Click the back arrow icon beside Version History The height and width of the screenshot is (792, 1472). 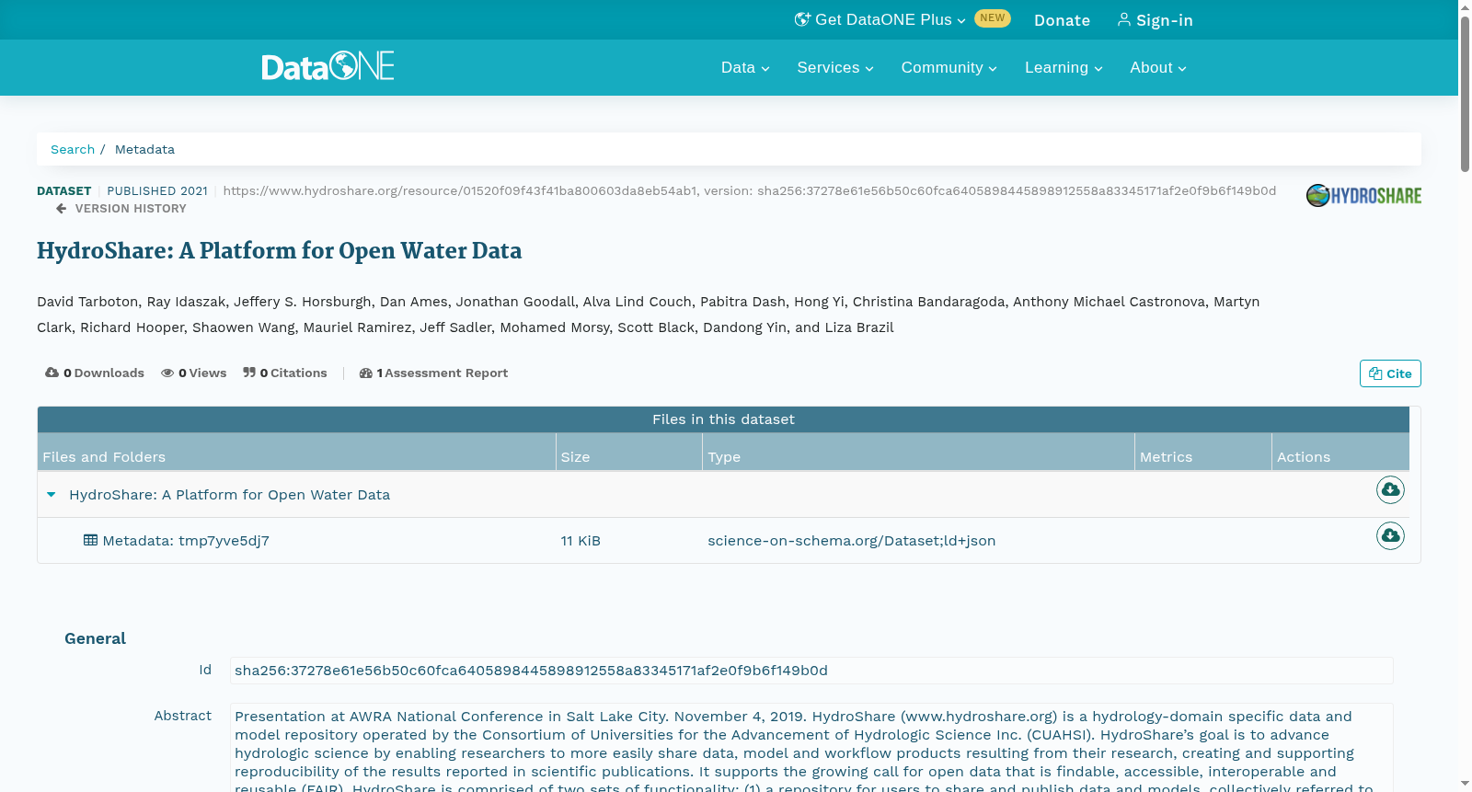pos(61,209)
